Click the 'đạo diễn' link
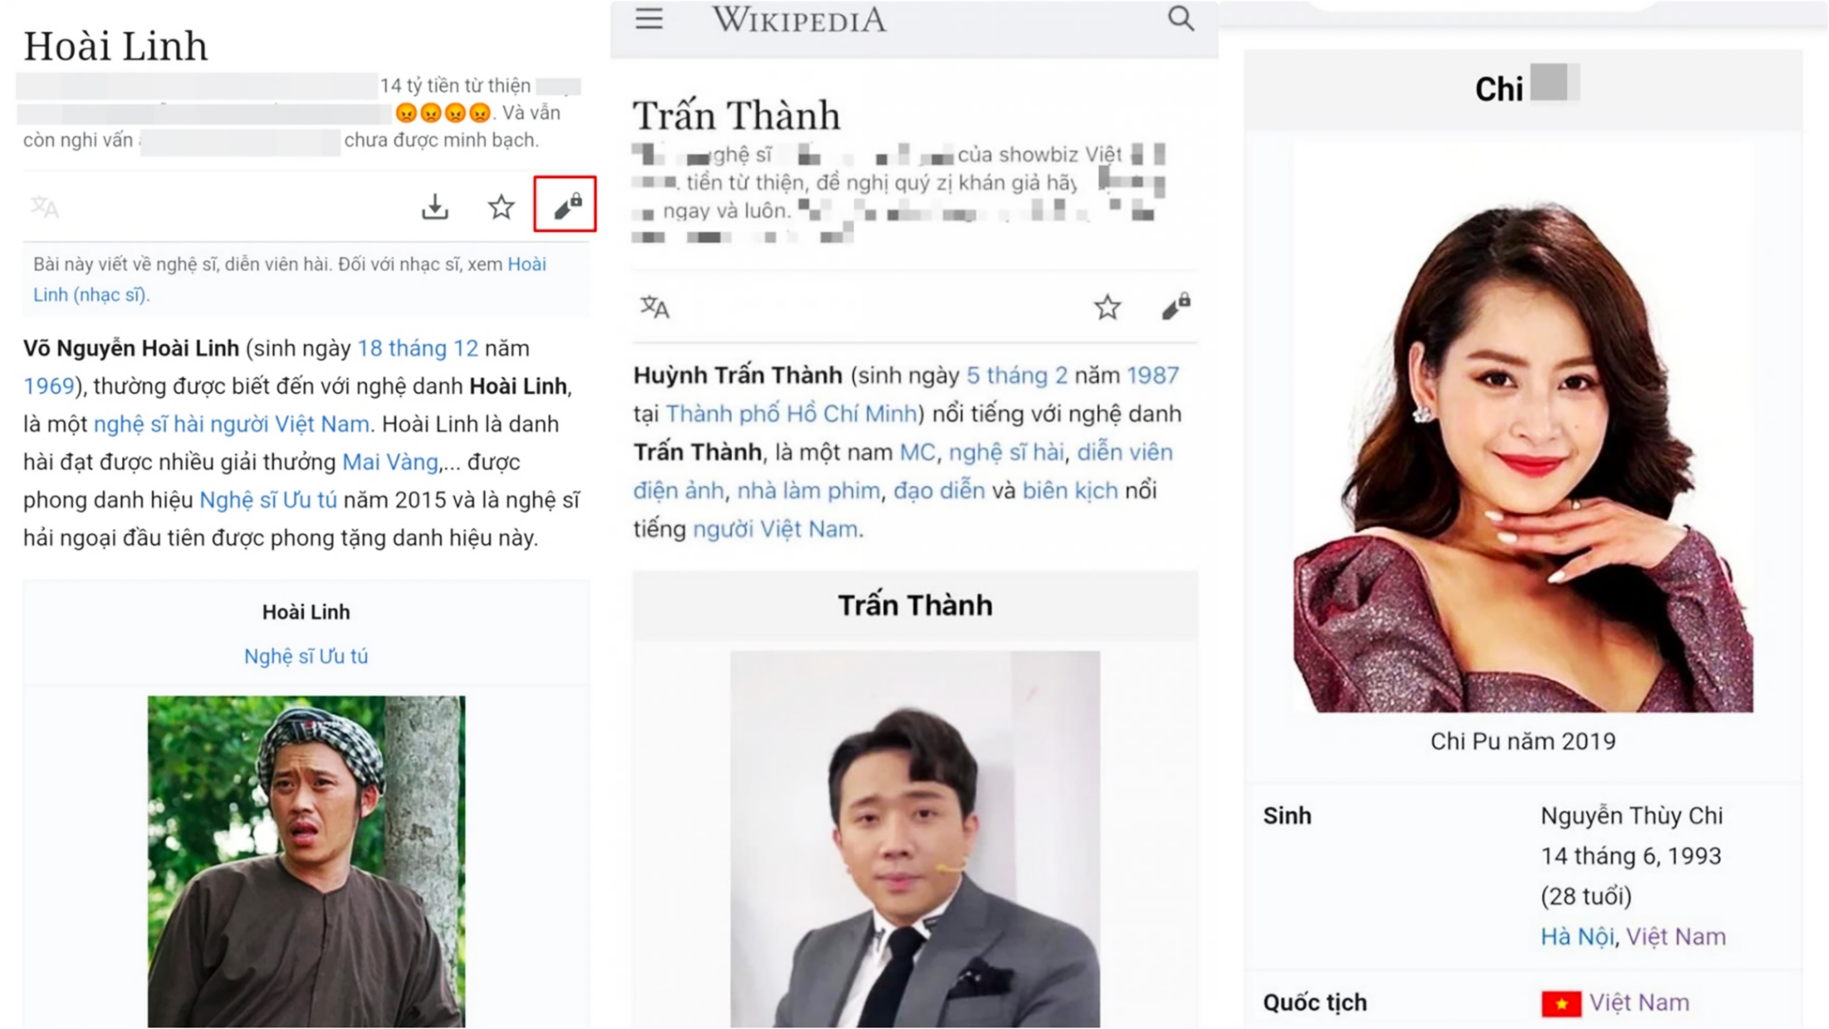This screenshot has height=1029, width=1829. point(939,490)
